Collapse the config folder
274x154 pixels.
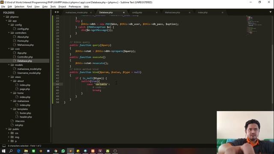click(x=9, y=25)
